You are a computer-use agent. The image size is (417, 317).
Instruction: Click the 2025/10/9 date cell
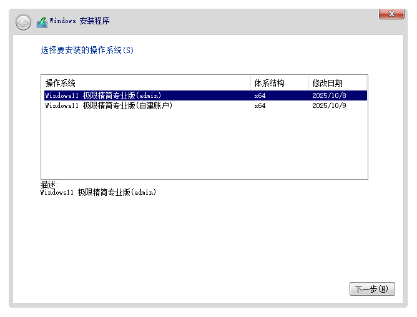tap(328, 105)
